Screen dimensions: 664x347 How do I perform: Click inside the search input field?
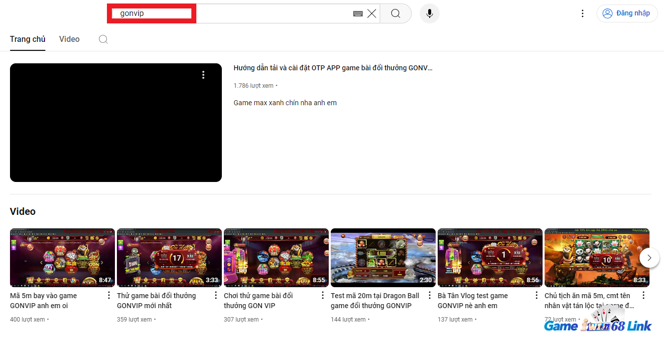pos(225,13)
